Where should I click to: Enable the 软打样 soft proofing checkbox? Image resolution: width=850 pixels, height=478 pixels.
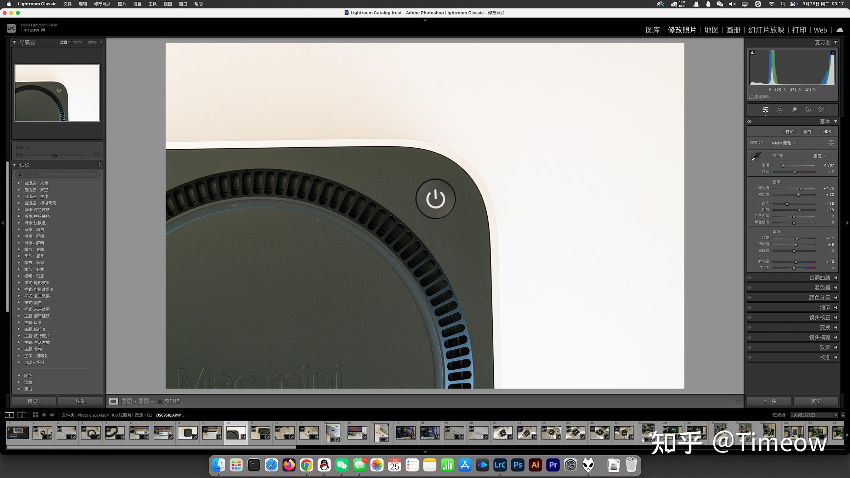[x=160, y=401]
